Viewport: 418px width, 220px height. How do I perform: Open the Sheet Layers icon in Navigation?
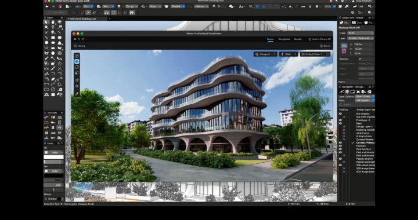pos(352,91)
